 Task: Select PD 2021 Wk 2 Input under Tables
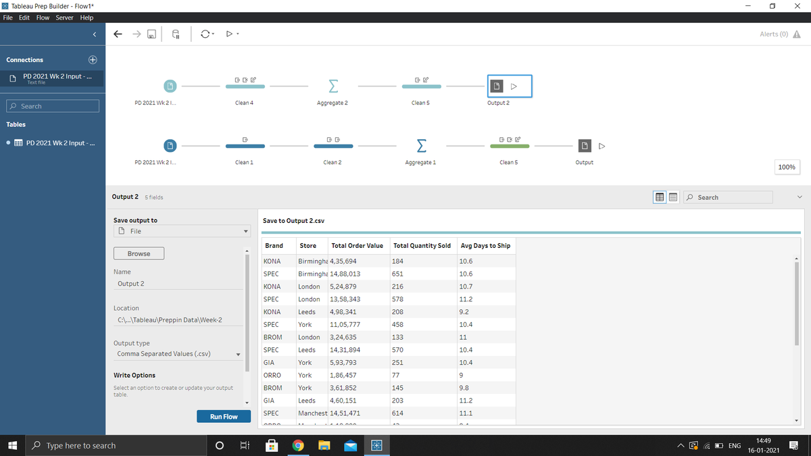click(52, 143)
